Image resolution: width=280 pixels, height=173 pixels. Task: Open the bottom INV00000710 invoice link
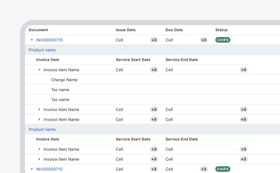[x=49, y=169]
